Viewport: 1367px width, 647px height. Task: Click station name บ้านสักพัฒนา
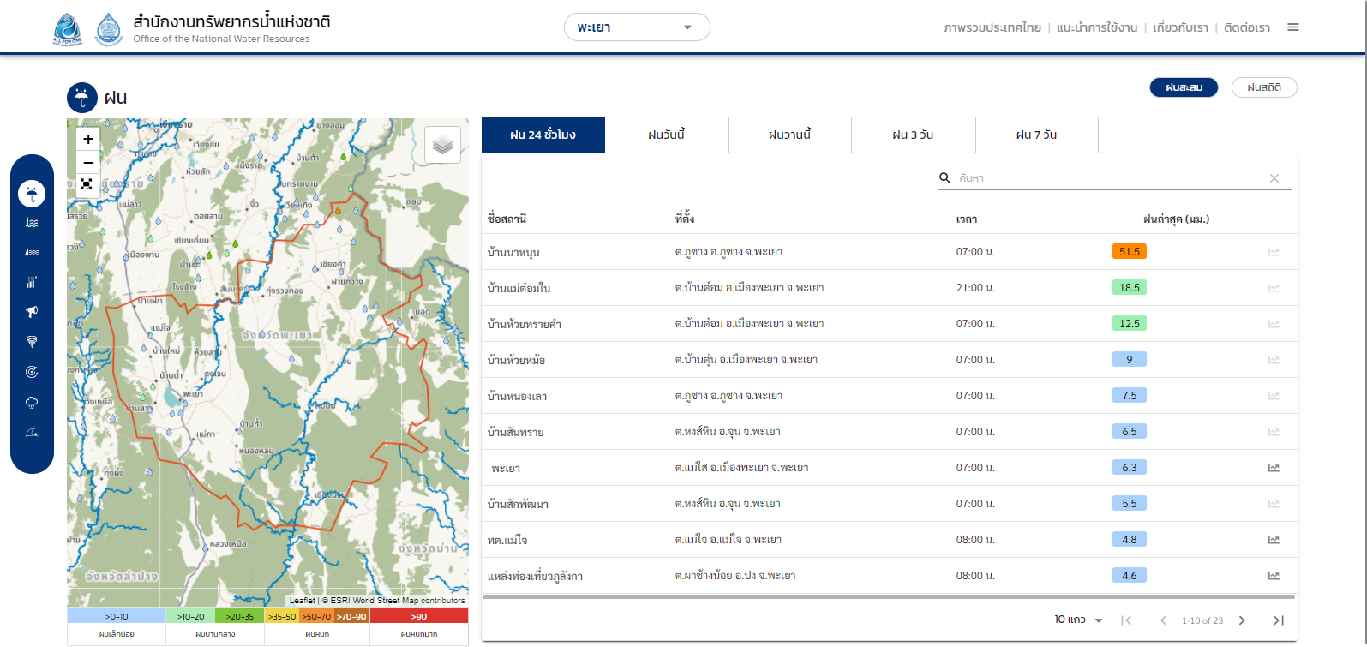click(518, 504)
